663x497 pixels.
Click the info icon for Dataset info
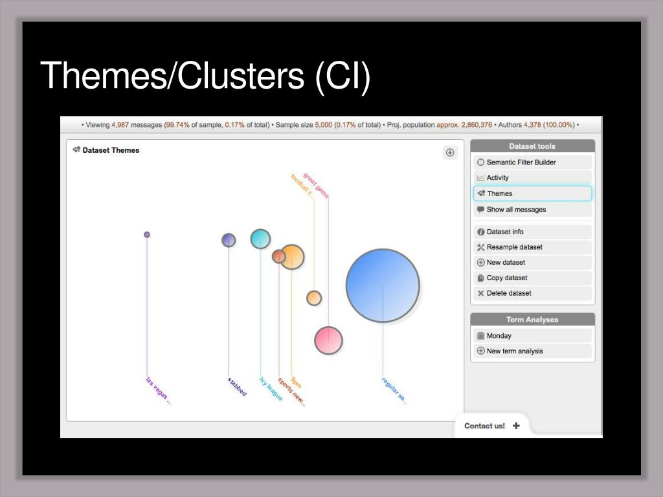tap(480, 232)
